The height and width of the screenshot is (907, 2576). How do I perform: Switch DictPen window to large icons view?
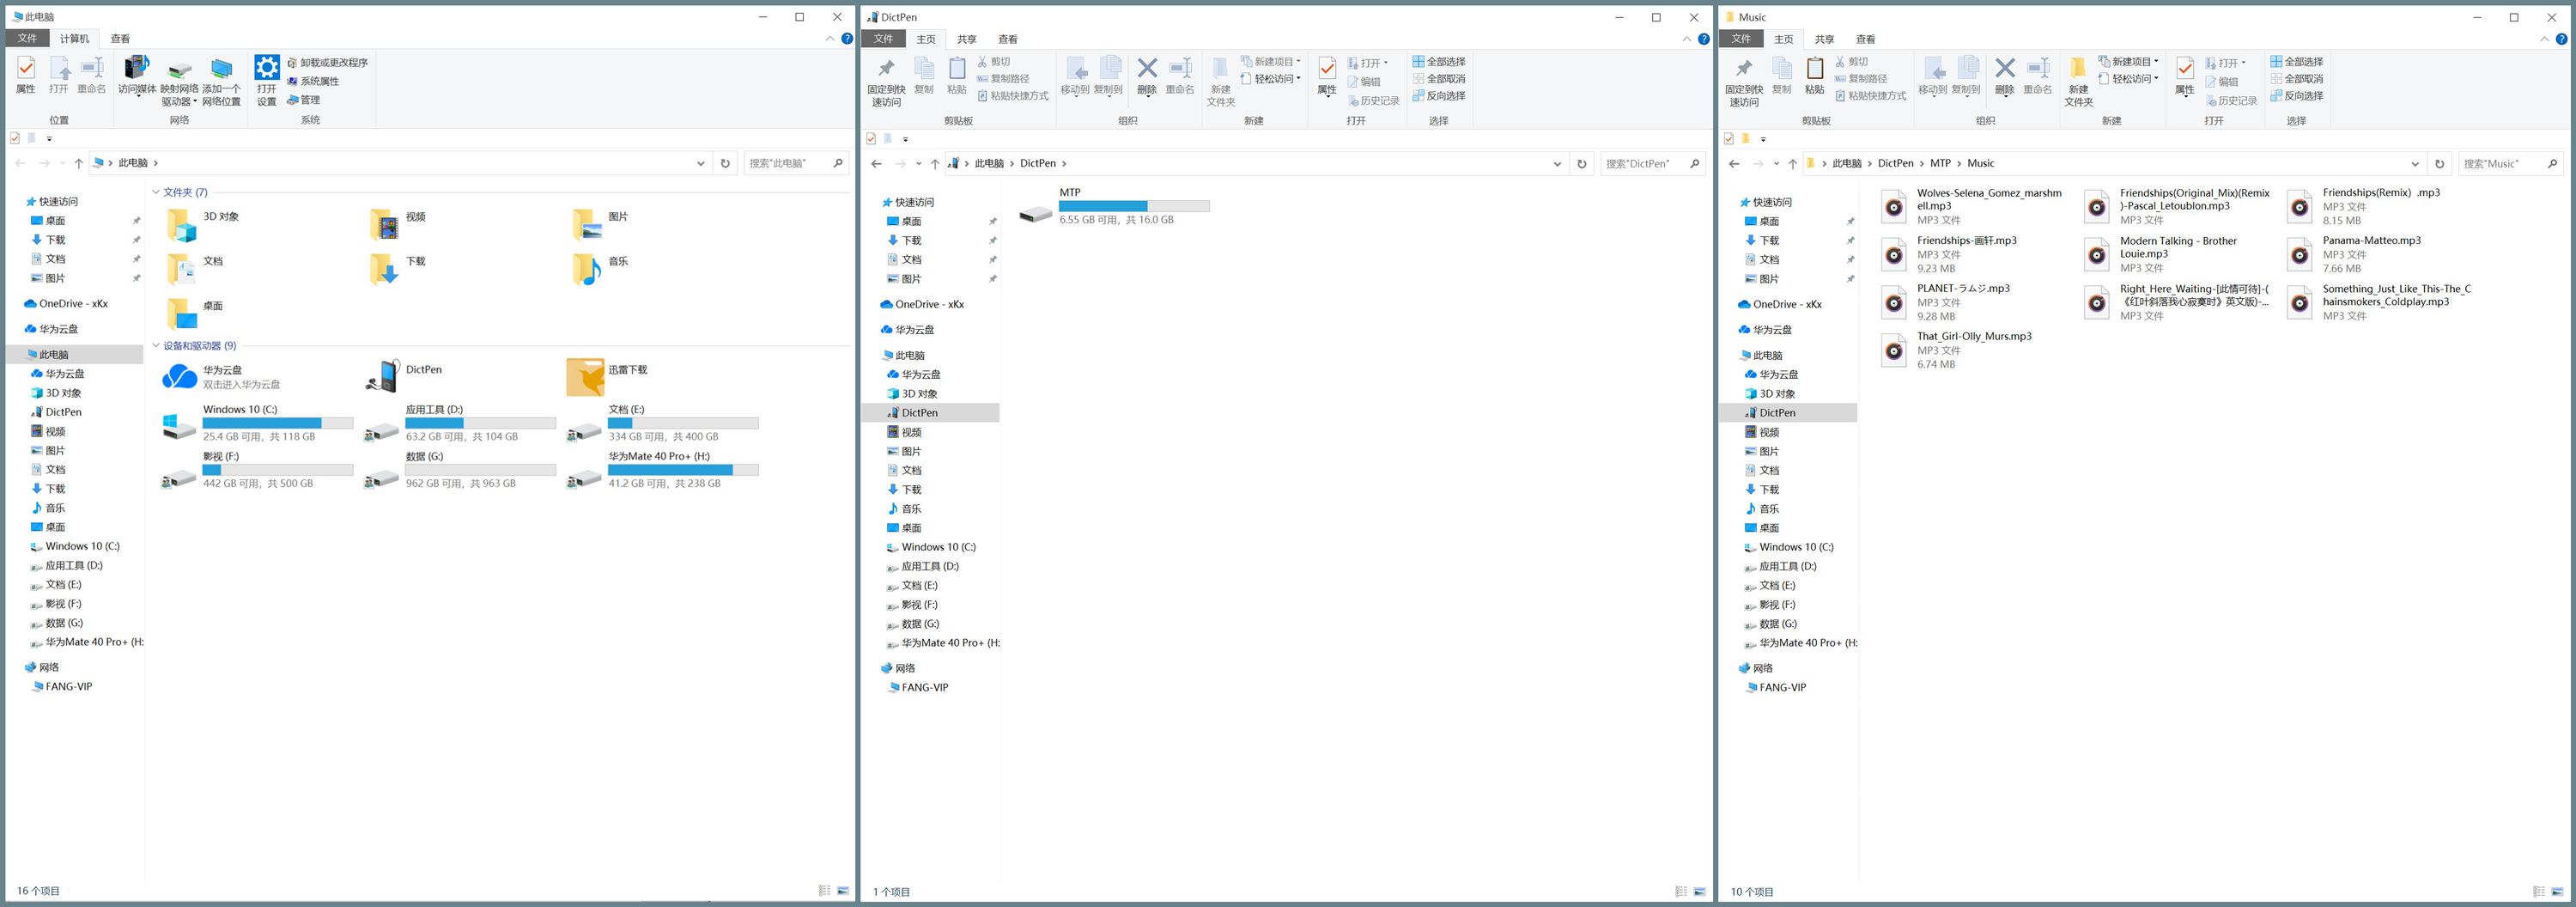[x=1700, y=891]
